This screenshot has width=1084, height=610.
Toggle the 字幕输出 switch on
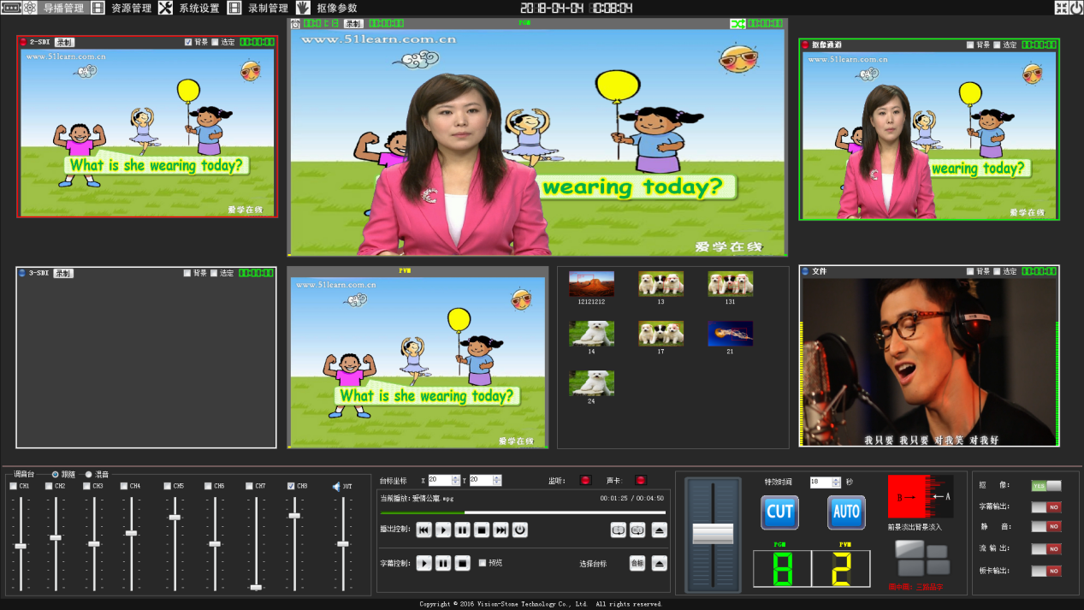[1045, 507]
